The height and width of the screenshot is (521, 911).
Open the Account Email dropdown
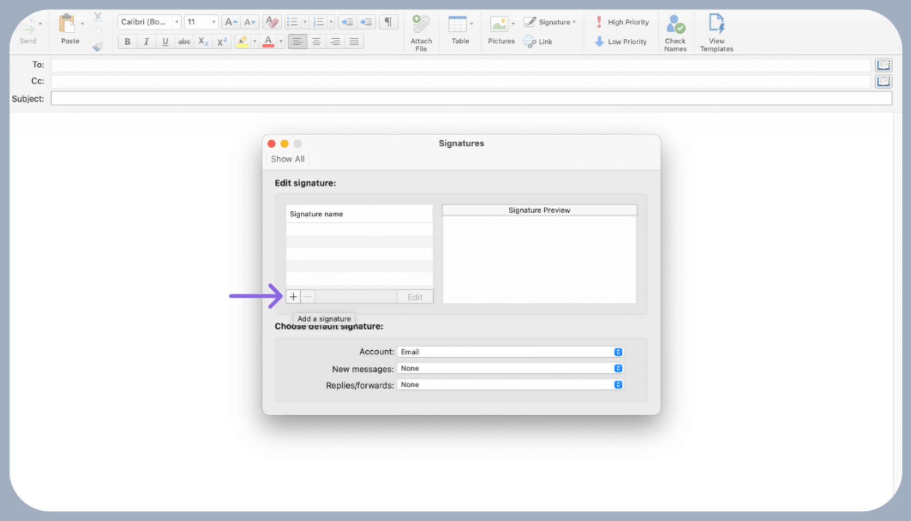[510, 352]
